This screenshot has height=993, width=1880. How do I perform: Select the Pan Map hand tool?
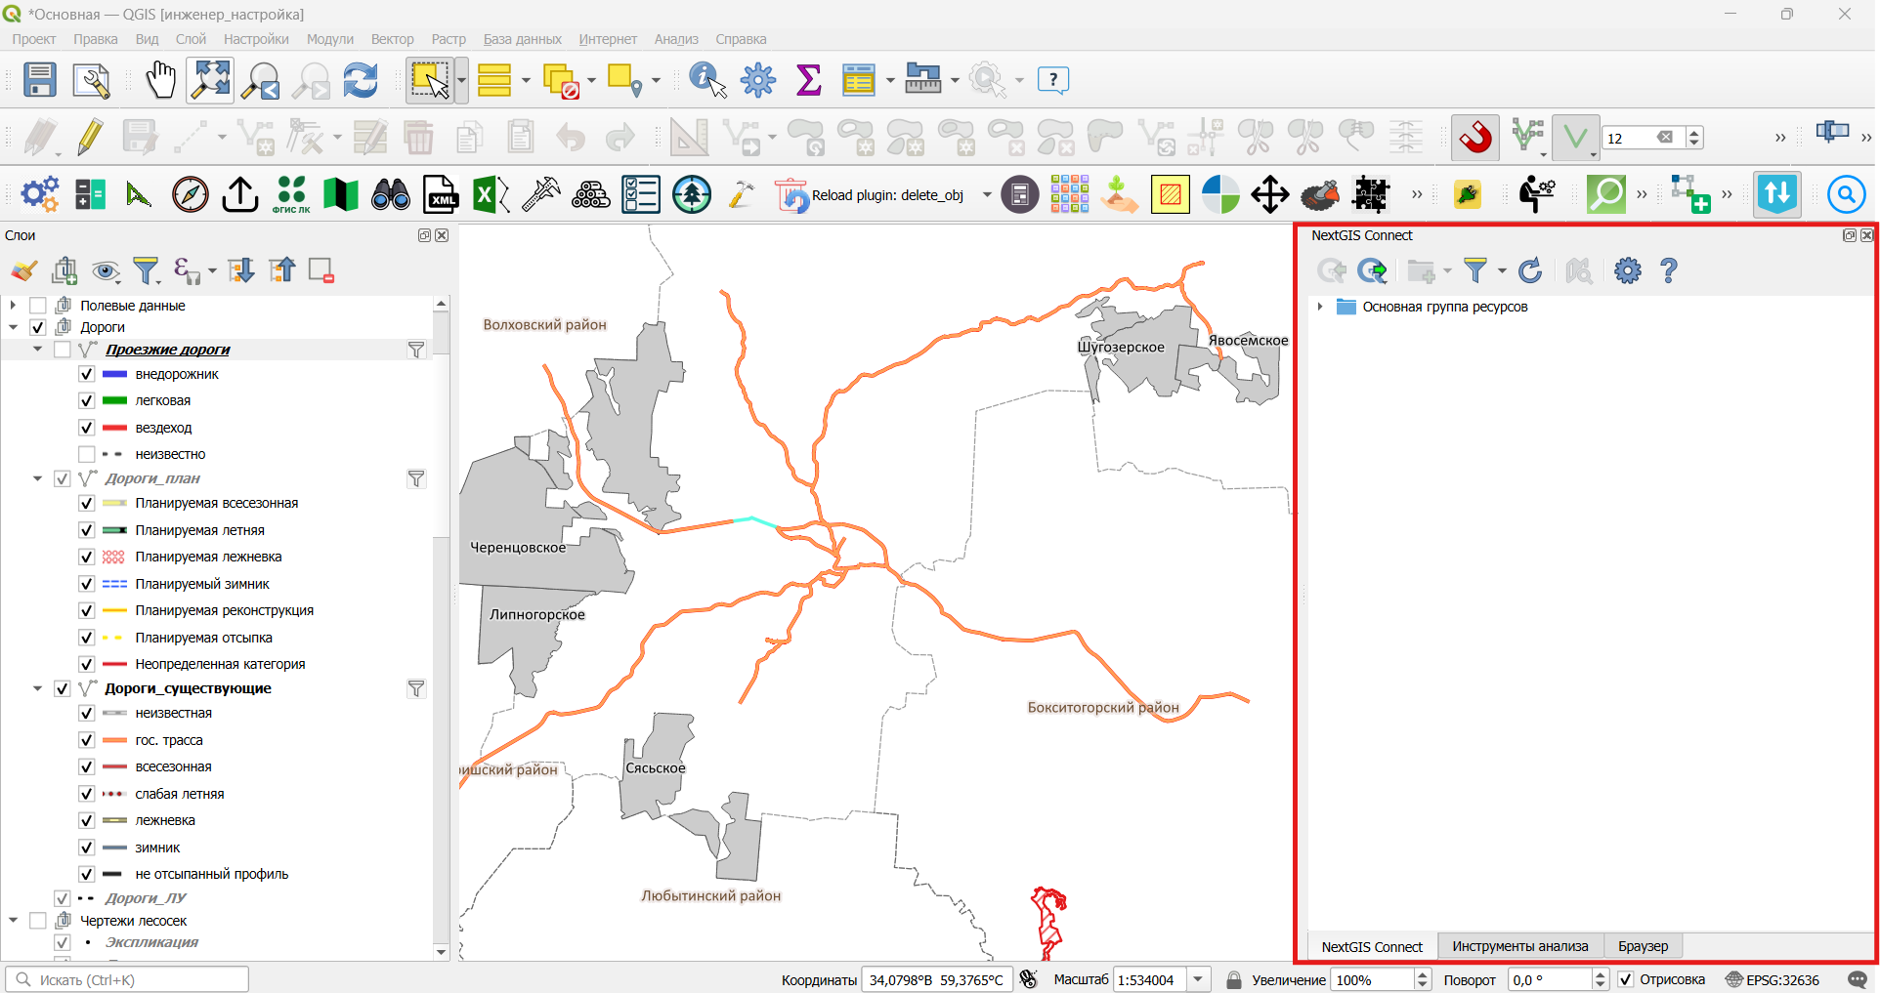pyautogui.click(x=160, y=80)
